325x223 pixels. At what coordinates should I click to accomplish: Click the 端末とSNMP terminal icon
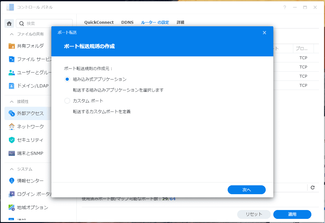click(12, 153)
